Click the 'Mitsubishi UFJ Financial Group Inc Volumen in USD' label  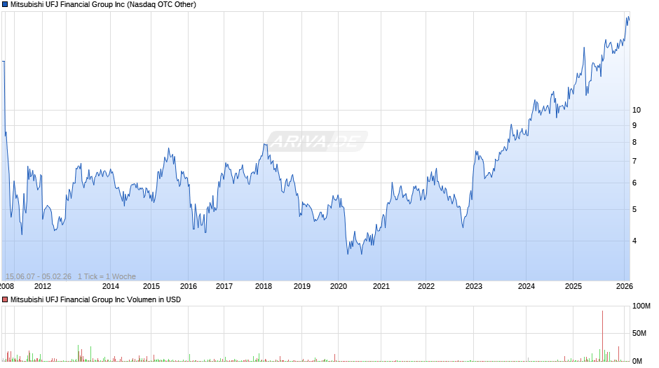click(x=96, y=299)
